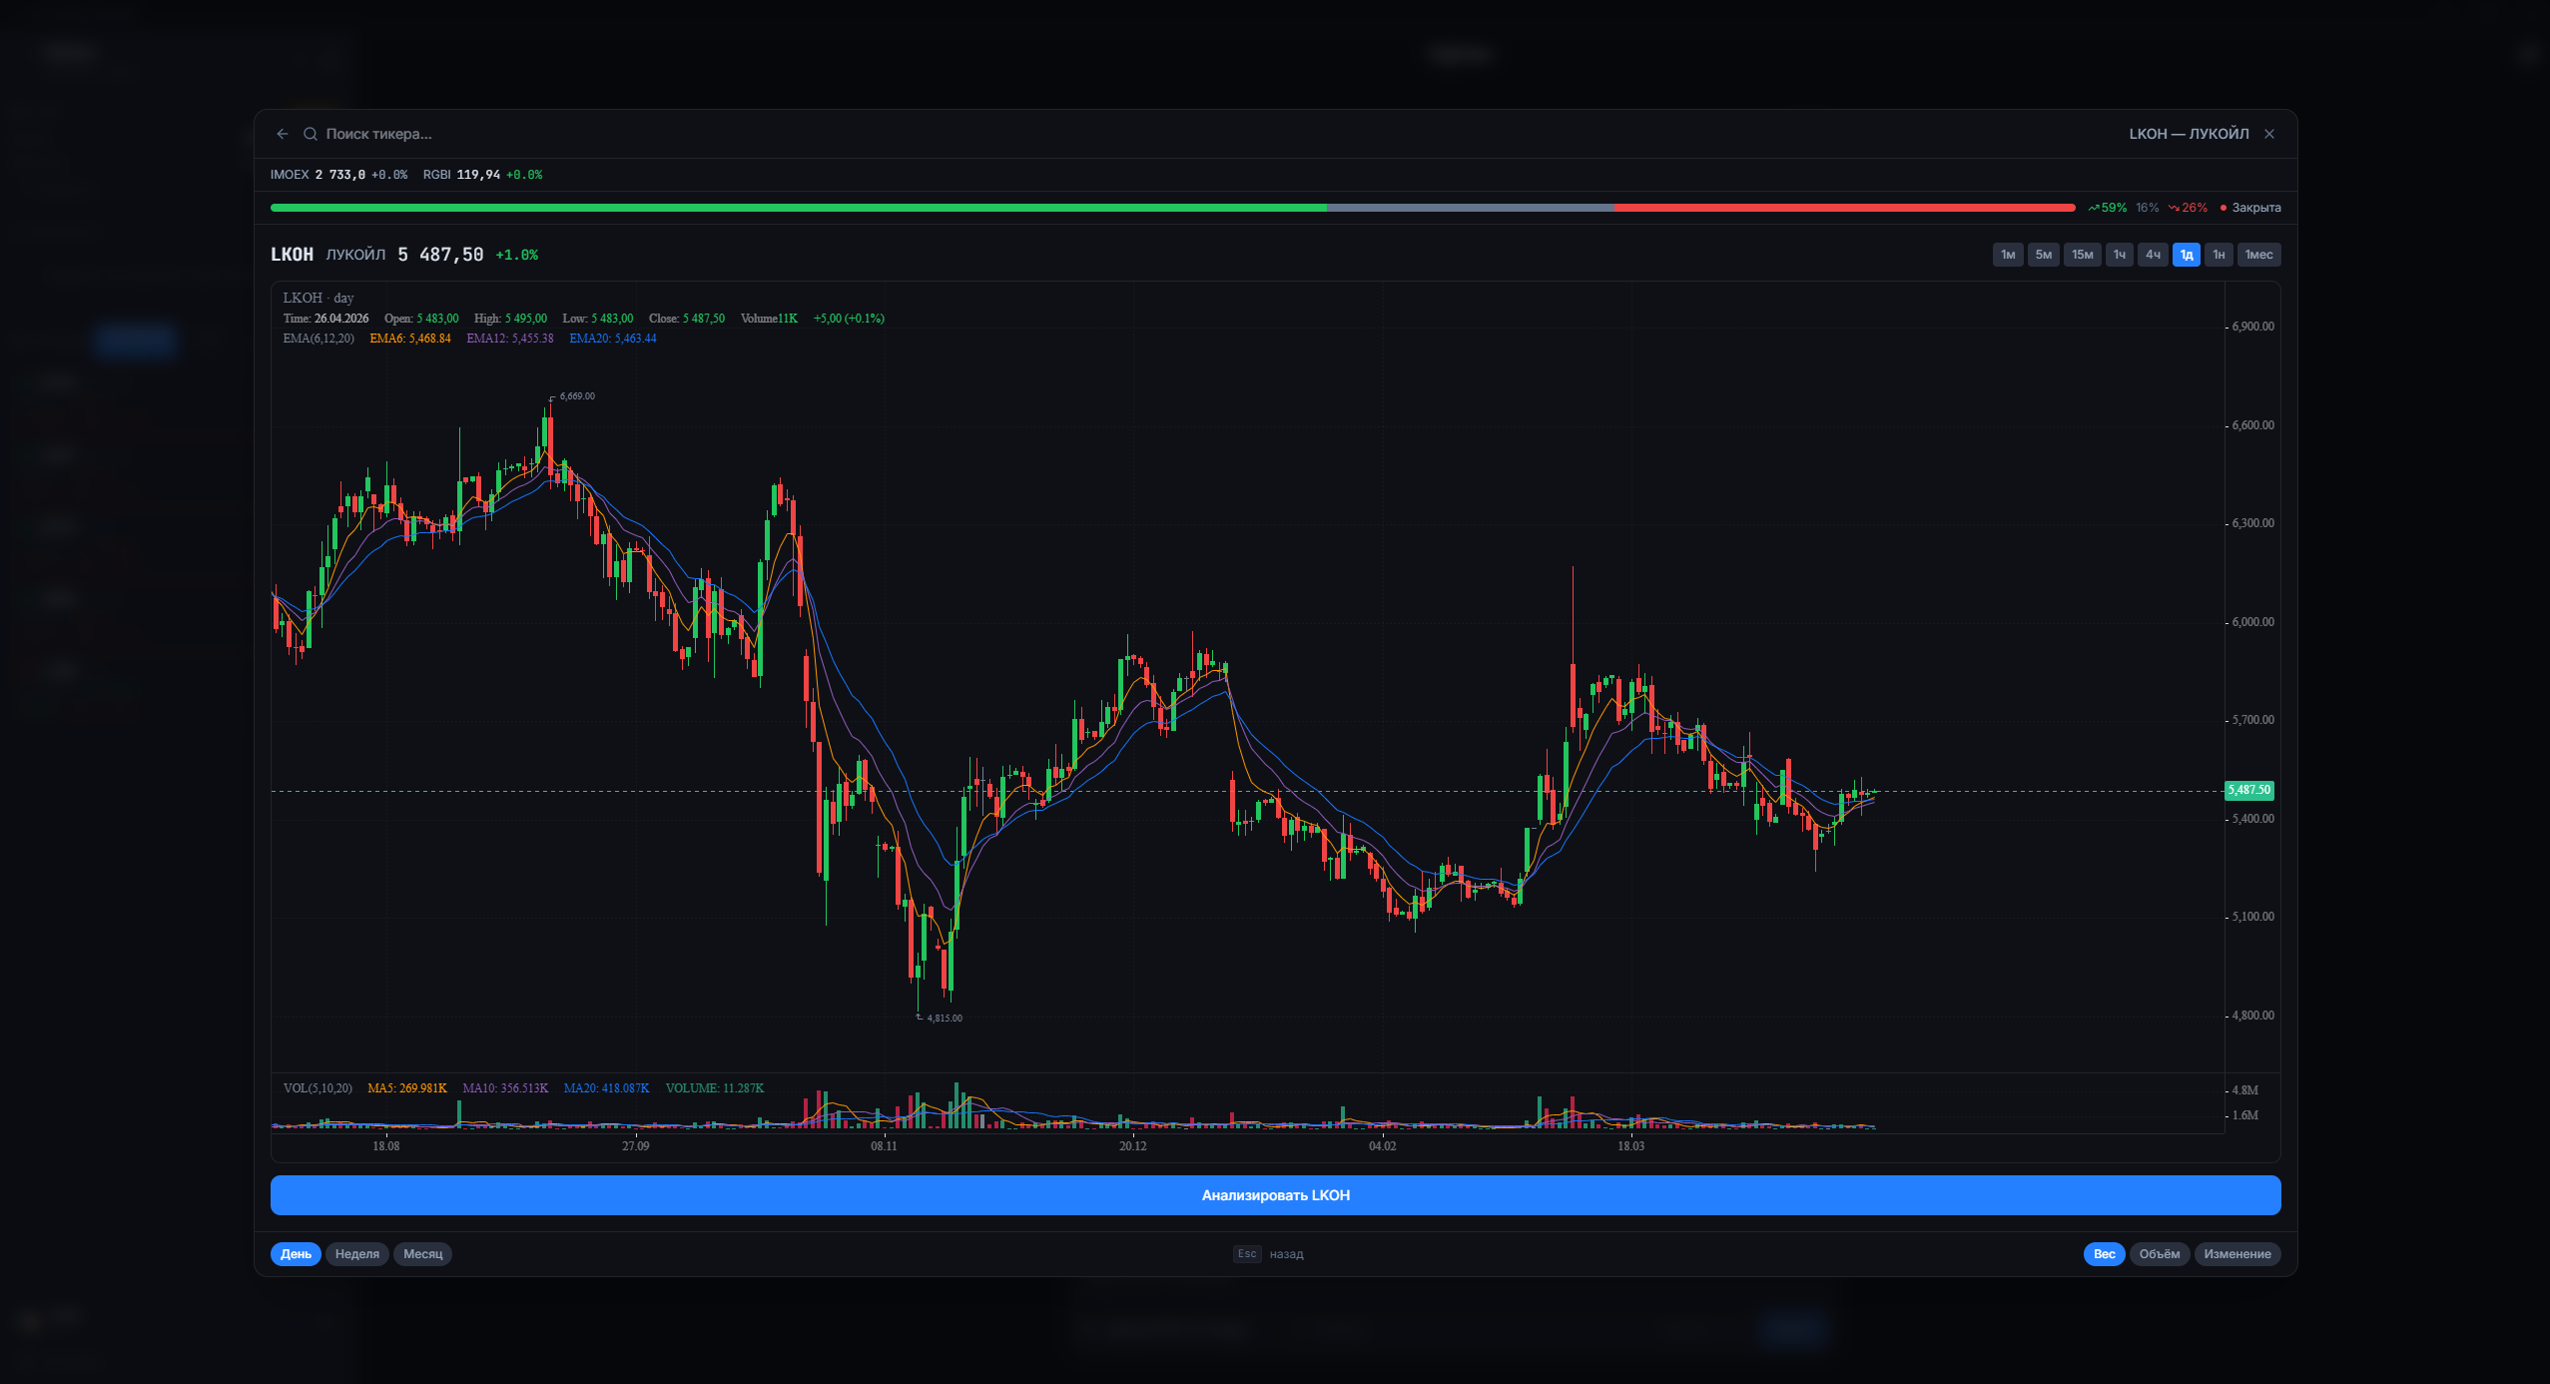Select the 1мес timeframe
This screenshot has width=2550, height=1384.
coord(2259,255)
